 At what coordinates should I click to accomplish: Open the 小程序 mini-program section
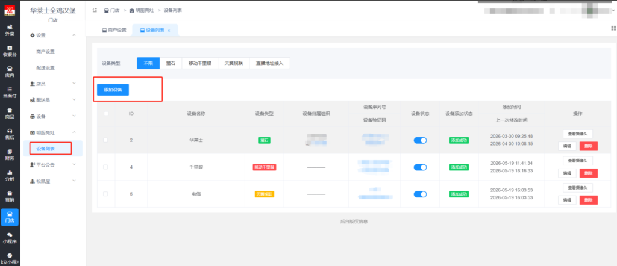[10, 238]
